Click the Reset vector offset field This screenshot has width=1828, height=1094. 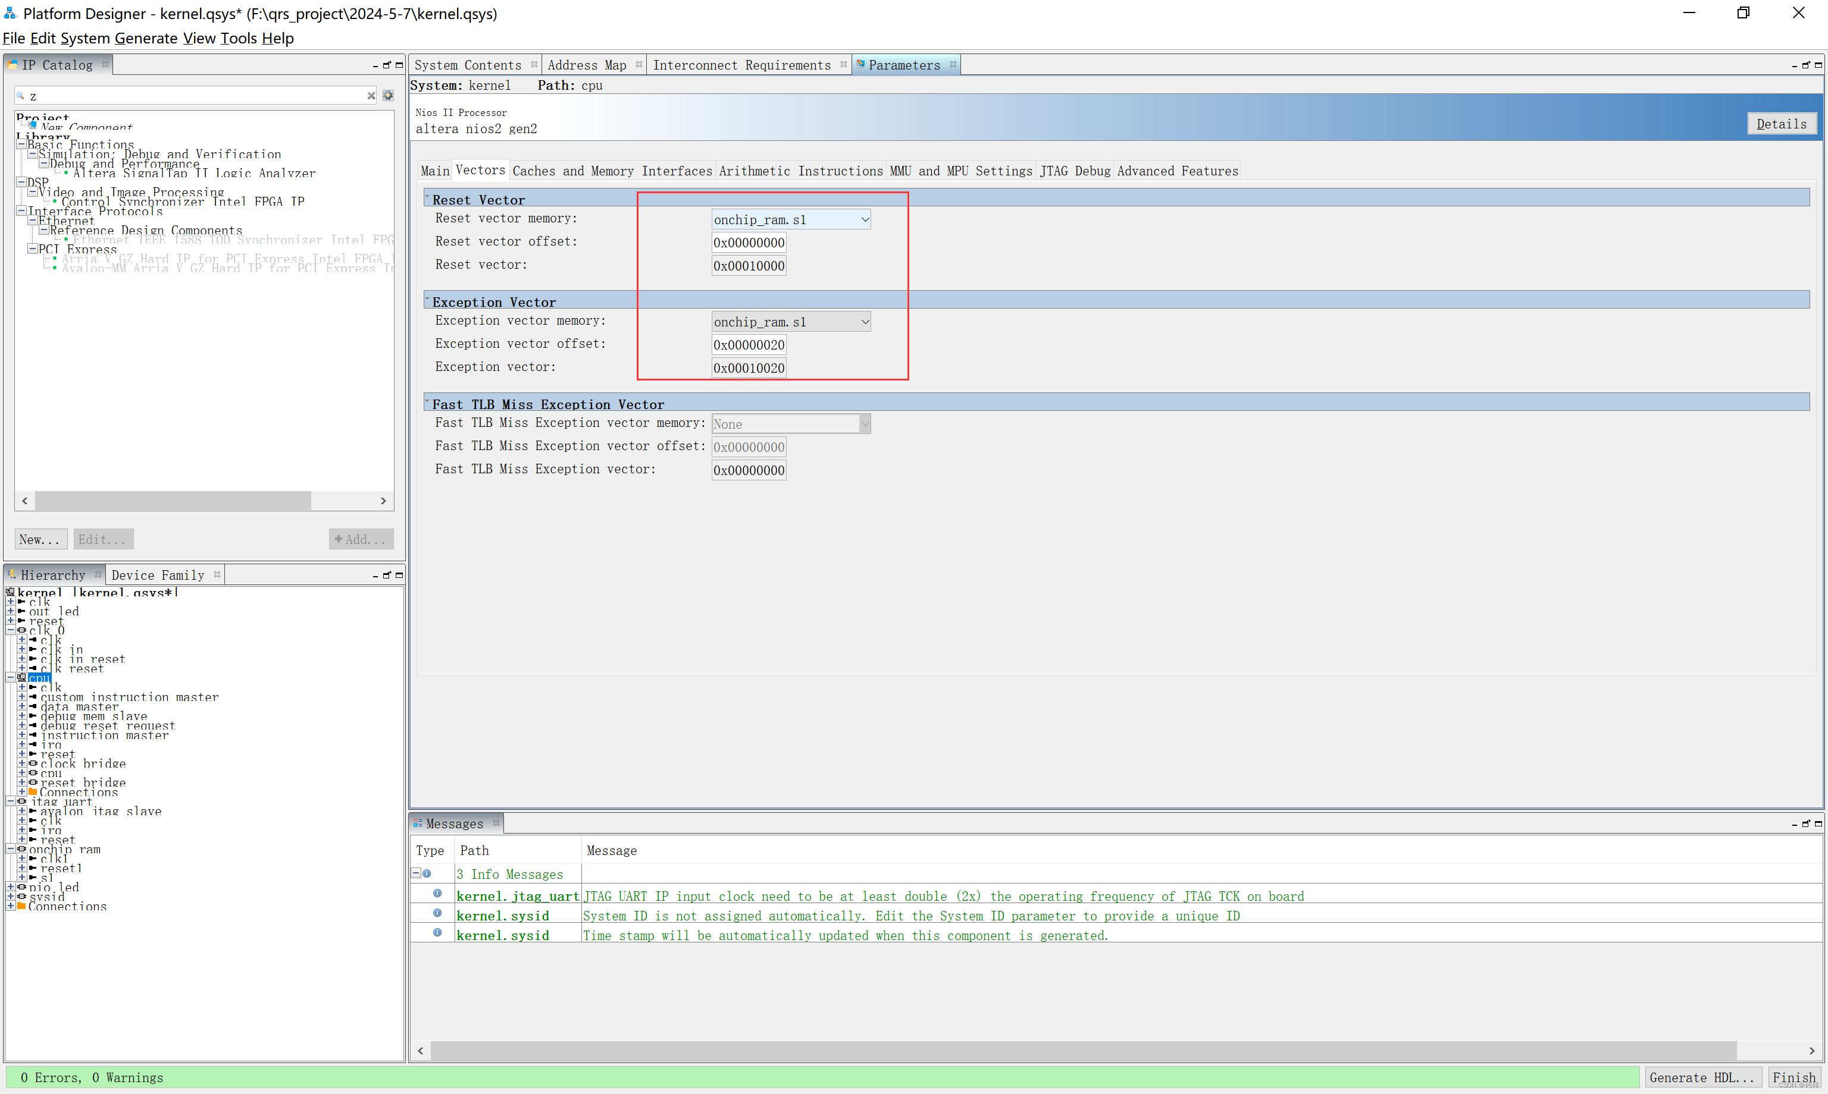point(749,243)
